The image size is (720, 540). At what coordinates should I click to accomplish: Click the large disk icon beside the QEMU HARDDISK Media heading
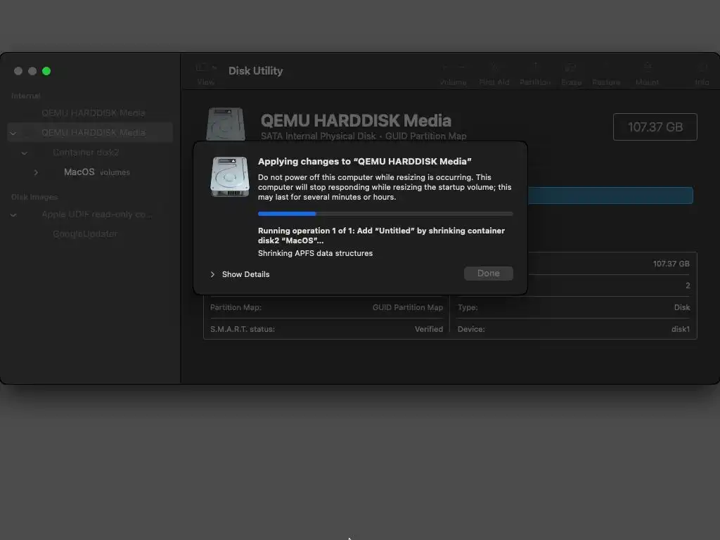[226, 124]
